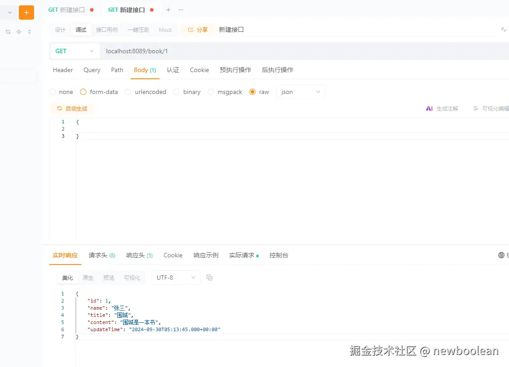Image resolution: width=509 pixels, height=367 pixels.
Task: Close first tab via its red dot
Action: coord(92,10)
